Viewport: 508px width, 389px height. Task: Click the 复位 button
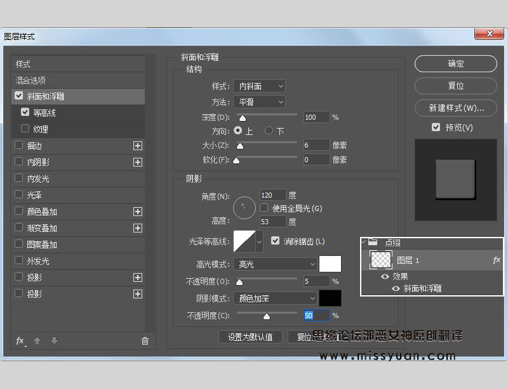coord(455,86)
